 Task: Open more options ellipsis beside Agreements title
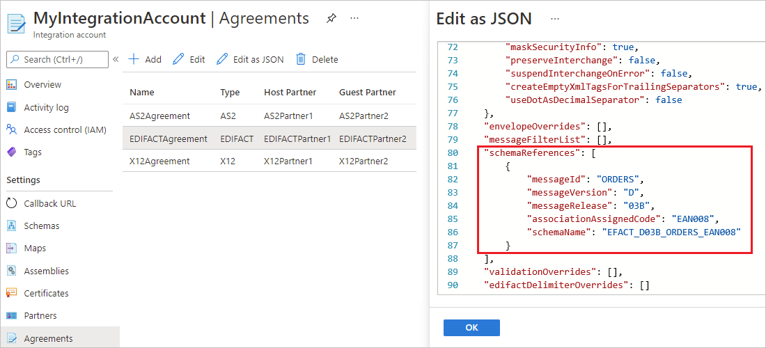tap(354, 18)
